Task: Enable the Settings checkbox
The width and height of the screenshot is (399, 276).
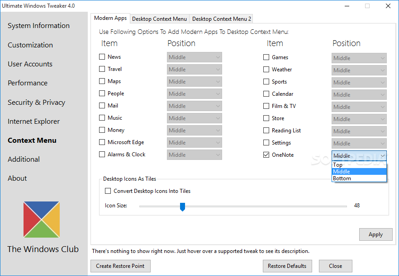Action: pyautogui.click(x=266, y=143)
